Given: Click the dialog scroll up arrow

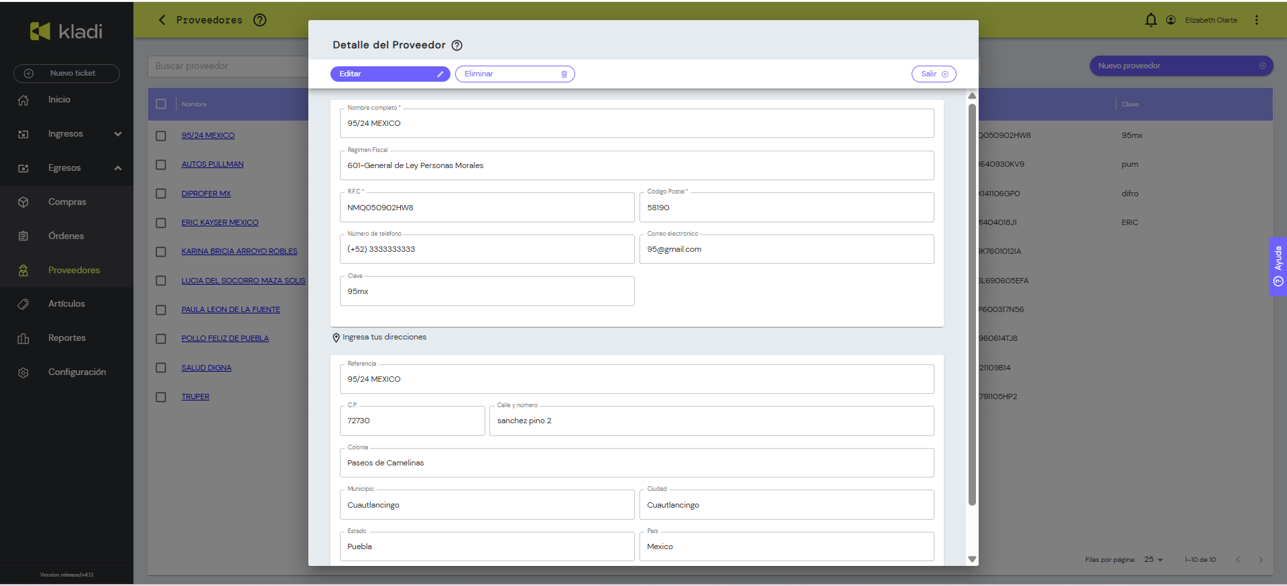Looking at the screenshot, I should 972,96.
